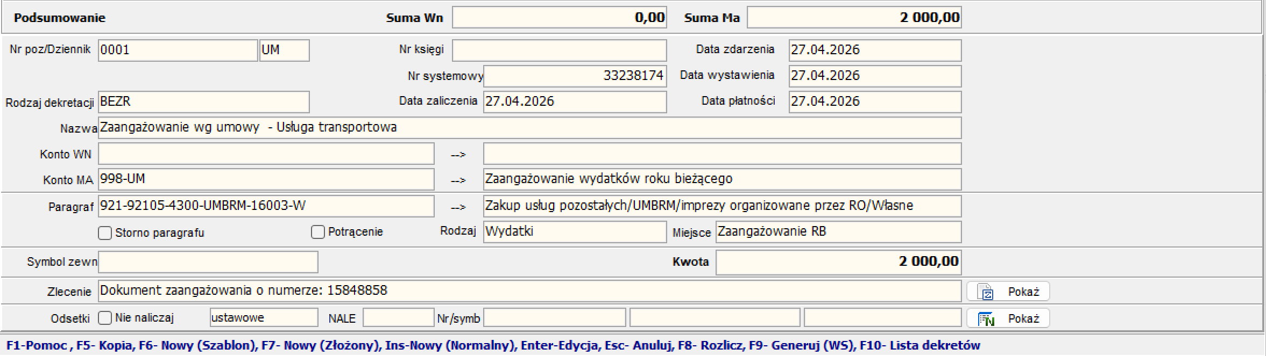
Task: Click the Pokaż button for Odsetki
Action: coord(1008,318)
